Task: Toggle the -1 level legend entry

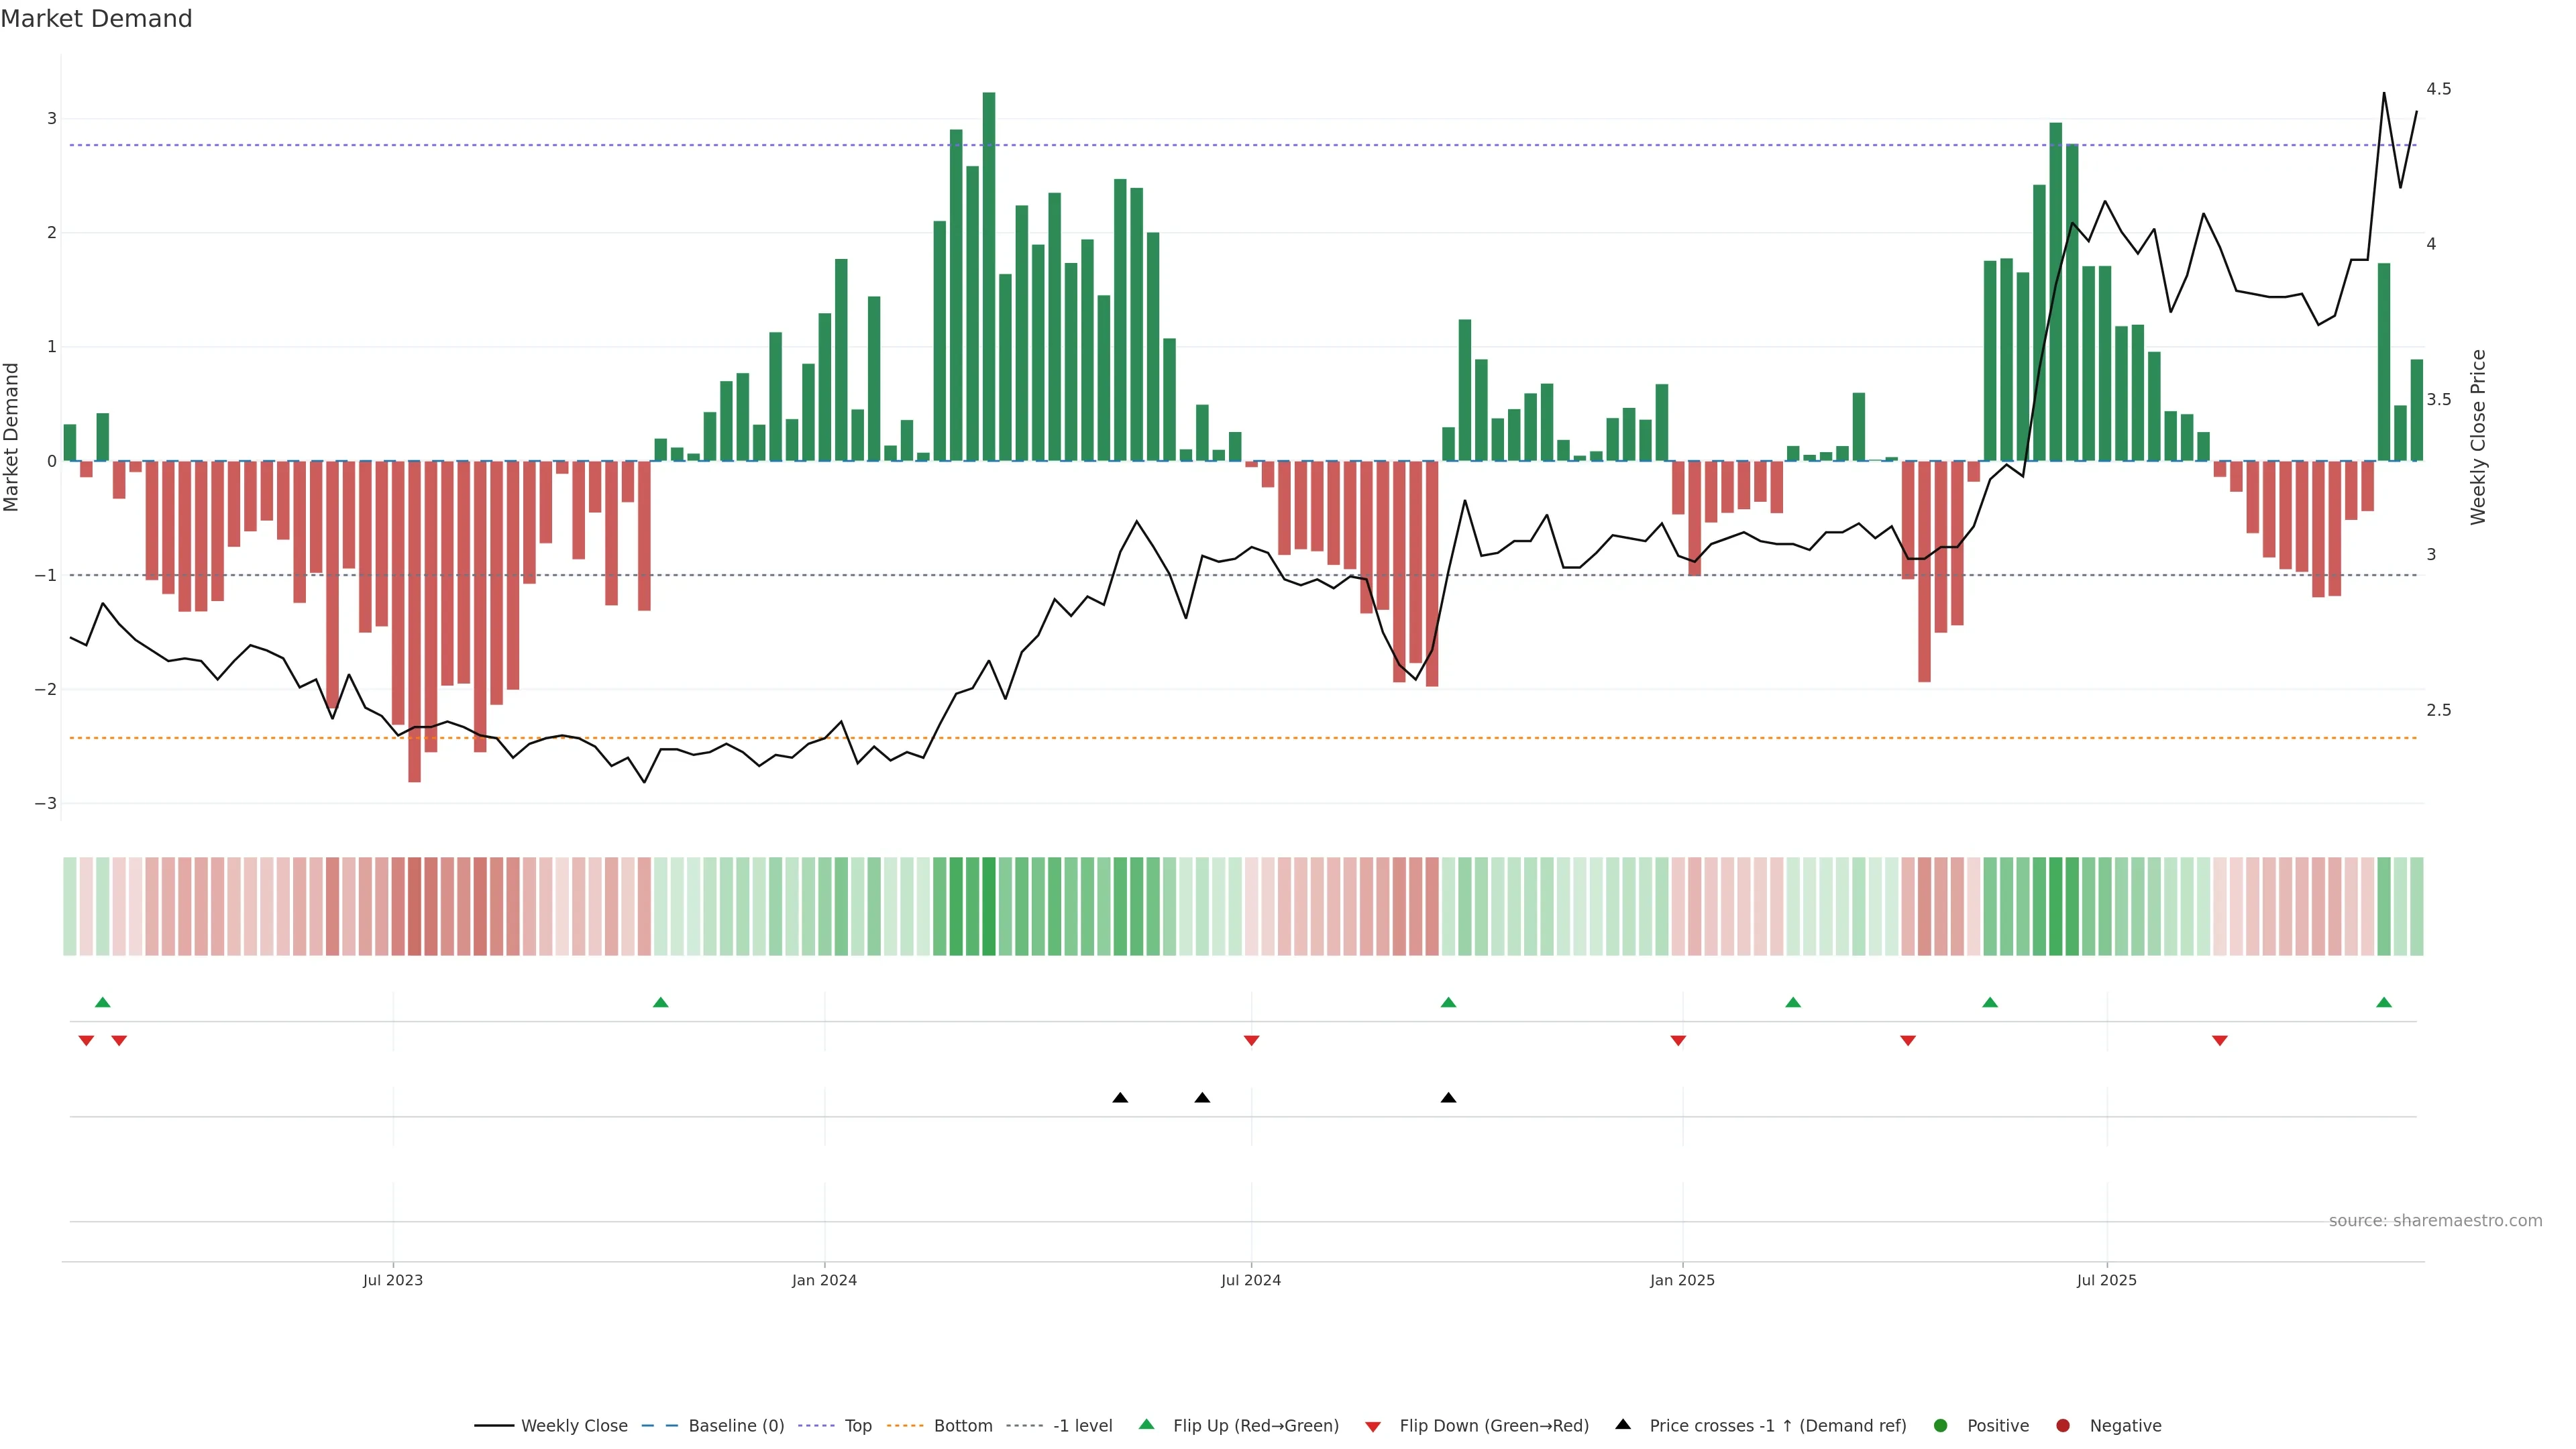Action: (1082, 1426)
